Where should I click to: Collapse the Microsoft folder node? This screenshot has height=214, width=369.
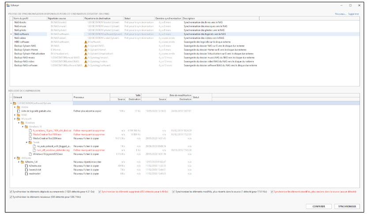point(15,119)
